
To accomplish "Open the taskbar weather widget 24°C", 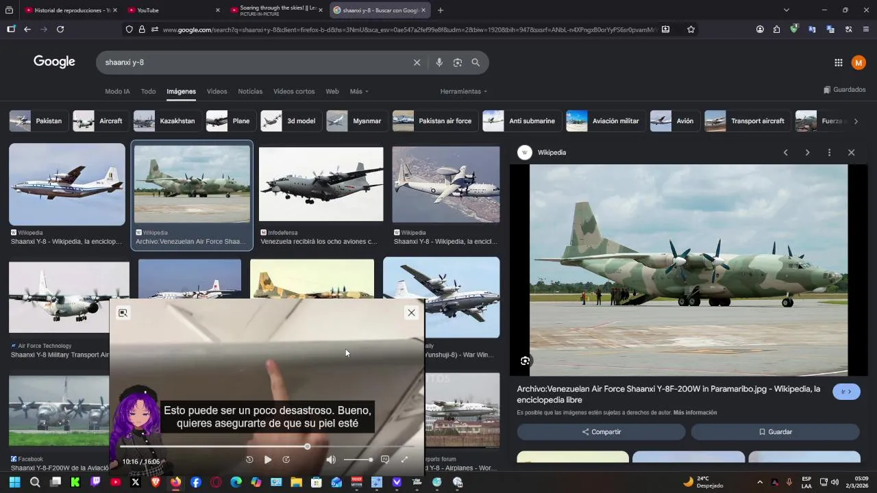I will point(703,482).
